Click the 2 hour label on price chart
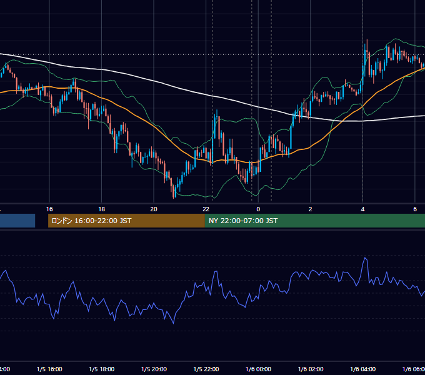The image size is (425, 375). tap(311, 209)
